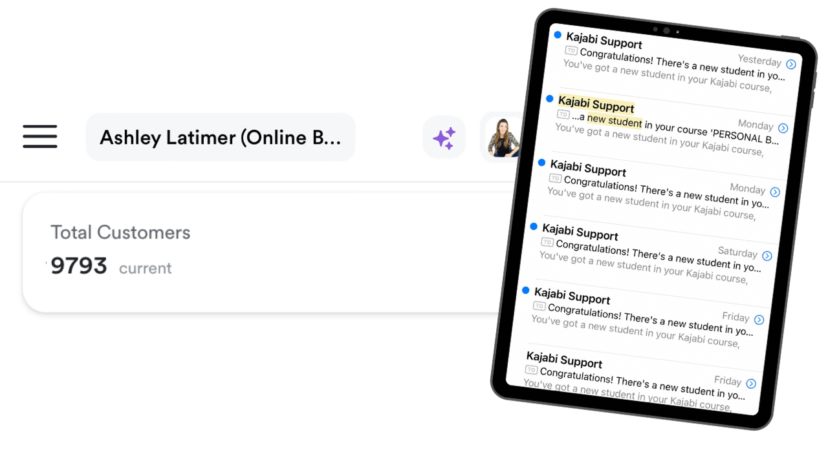The width and height of the screenshot is (828, 465).
Task: Click the TO badge on the Yesterday email
Action: click(x=571, y=50)
